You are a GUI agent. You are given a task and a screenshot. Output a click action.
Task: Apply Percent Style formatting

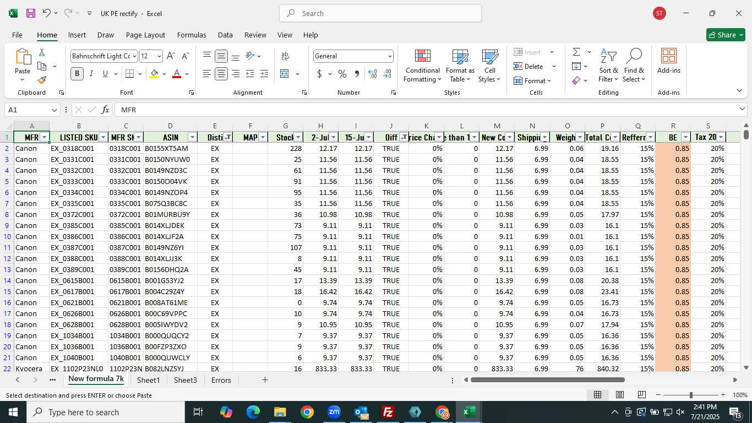(342, 74)
